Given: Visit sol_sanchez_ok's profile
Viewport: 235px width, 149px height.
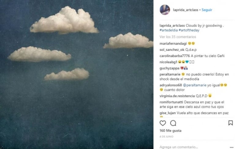Looking at the screenshot, I should tap(172, 49).
